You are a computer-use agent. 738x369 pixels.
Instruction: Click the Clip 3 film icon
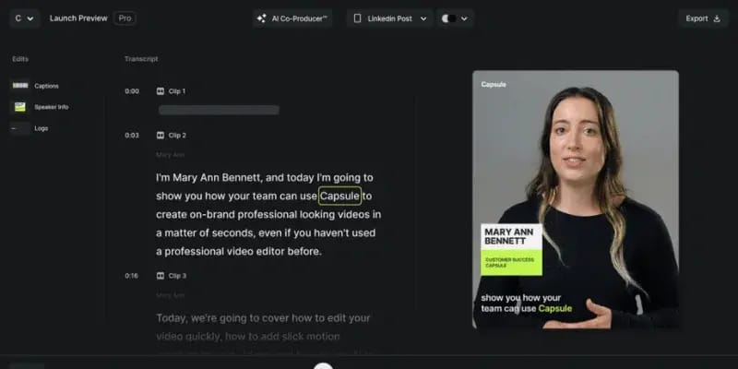(161, 276)
